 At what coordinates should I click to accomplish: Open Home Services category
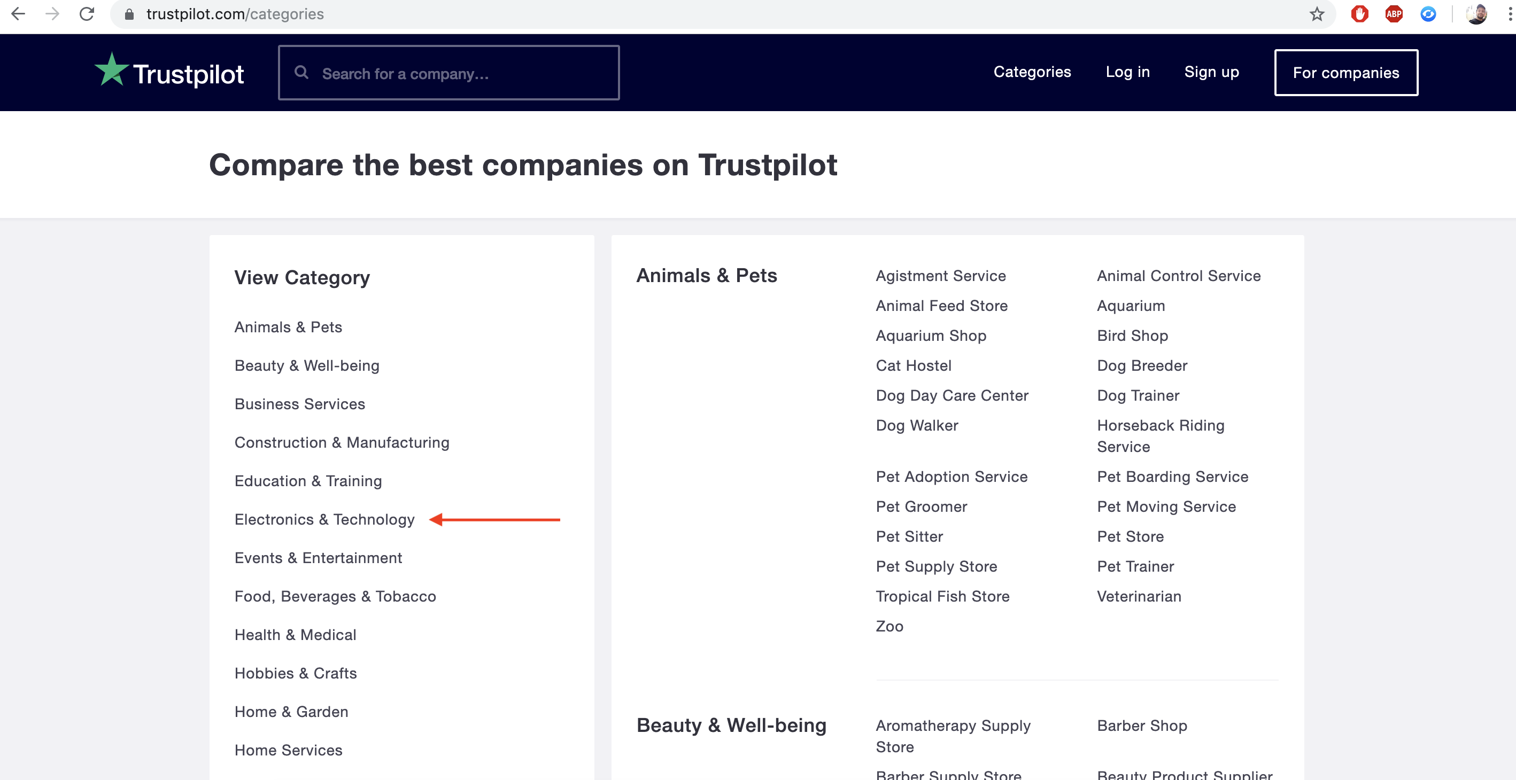(288, 750)
